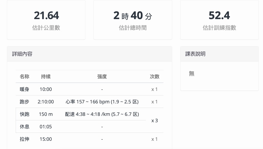Click the 2時40分 estimated total time

point(133,15)
